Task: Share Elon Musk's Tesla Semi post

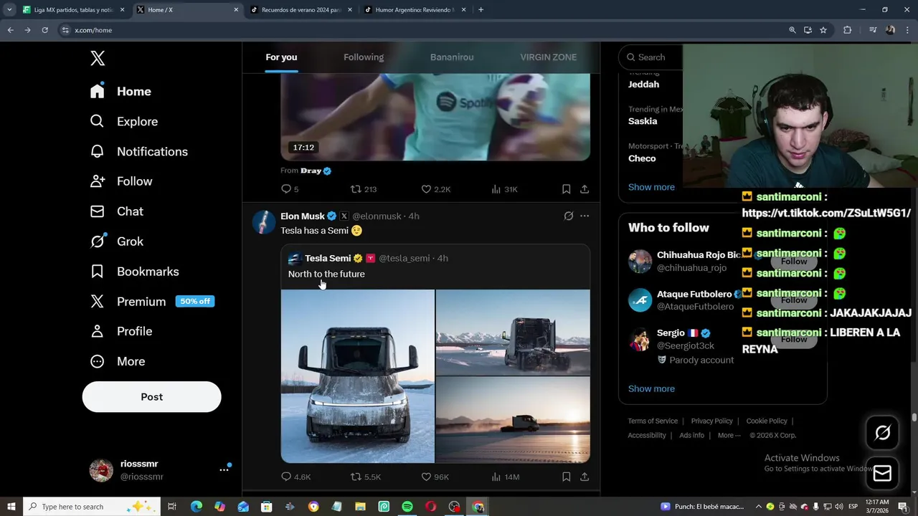Action: 585,477
